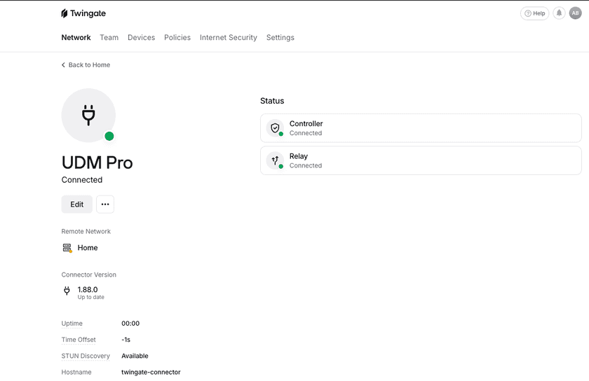Image resolution: width=589 pixels, height=381 pixels.
Task: Click the Available STUN value
Action: [135, 356]
